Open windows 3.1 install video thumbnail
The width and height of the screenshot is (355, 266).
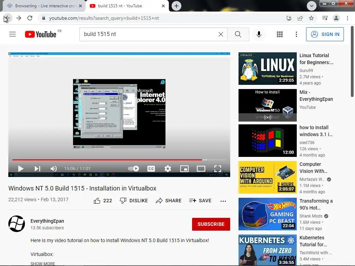click(x=267, y=141)
